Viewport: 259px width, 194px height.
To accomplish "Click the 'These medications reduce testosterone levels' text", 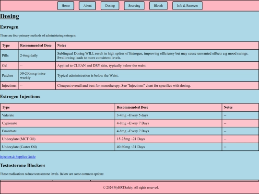I will [x=52, y=174].
